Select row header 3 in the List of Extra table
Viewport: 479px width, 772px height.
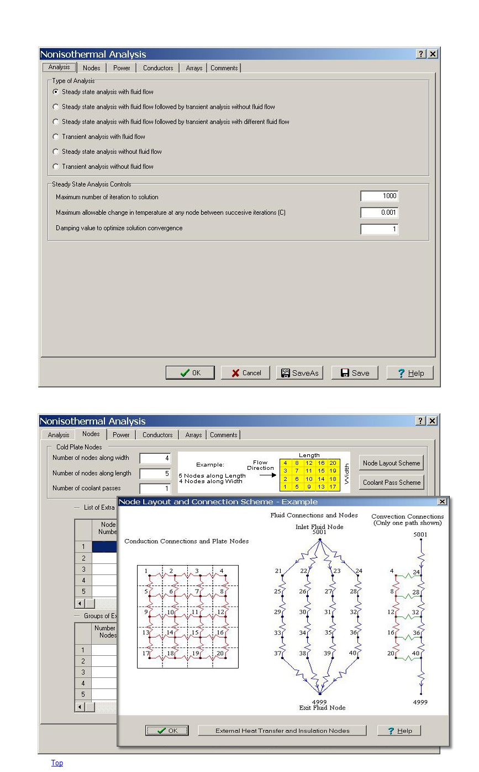83,569
